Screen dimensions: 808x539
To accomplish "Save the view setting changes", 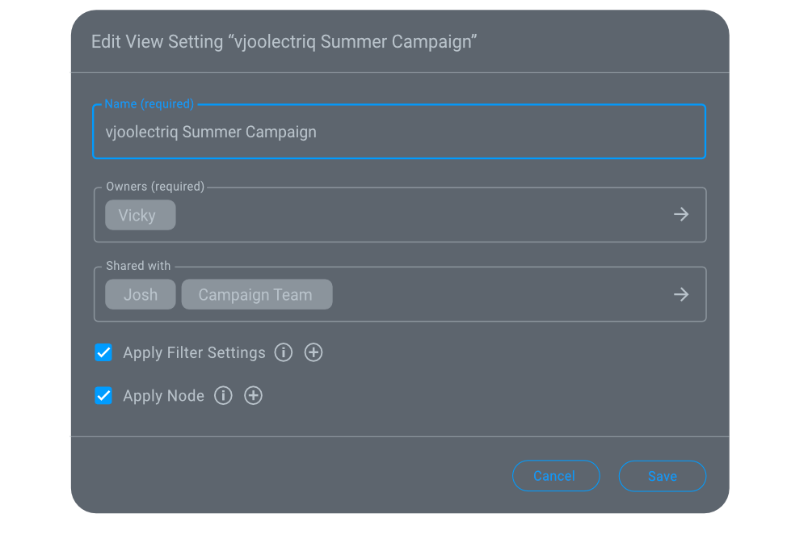I will [662, 476].
